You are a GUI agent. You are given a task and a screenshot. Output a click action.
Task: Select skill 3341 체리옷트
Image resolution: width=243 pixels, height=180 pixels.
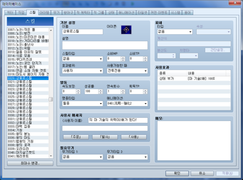pos(28,156)
